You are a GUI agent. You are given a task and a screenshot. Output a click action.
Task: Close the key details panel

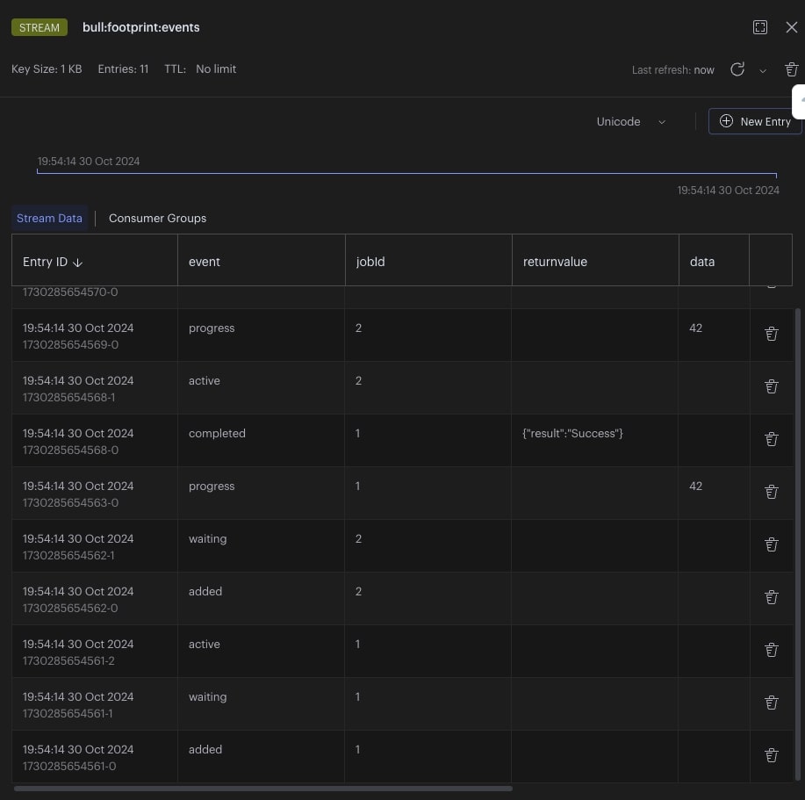tap(791, 27)
